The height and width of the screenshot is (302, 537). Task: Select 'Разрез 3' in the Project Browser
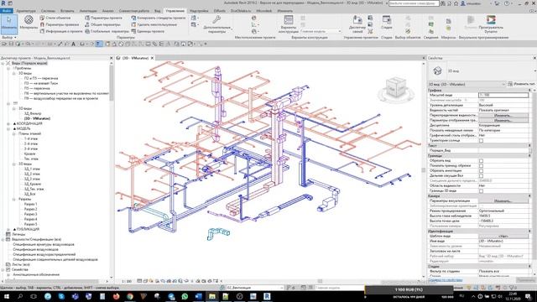[x=30, y=214]
